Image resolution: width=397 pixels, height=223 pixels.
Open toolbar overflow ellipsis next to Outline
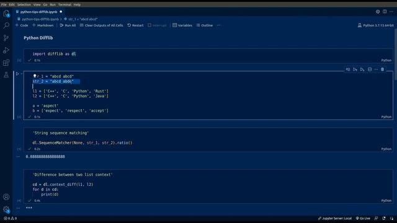[x=218, y=25]
